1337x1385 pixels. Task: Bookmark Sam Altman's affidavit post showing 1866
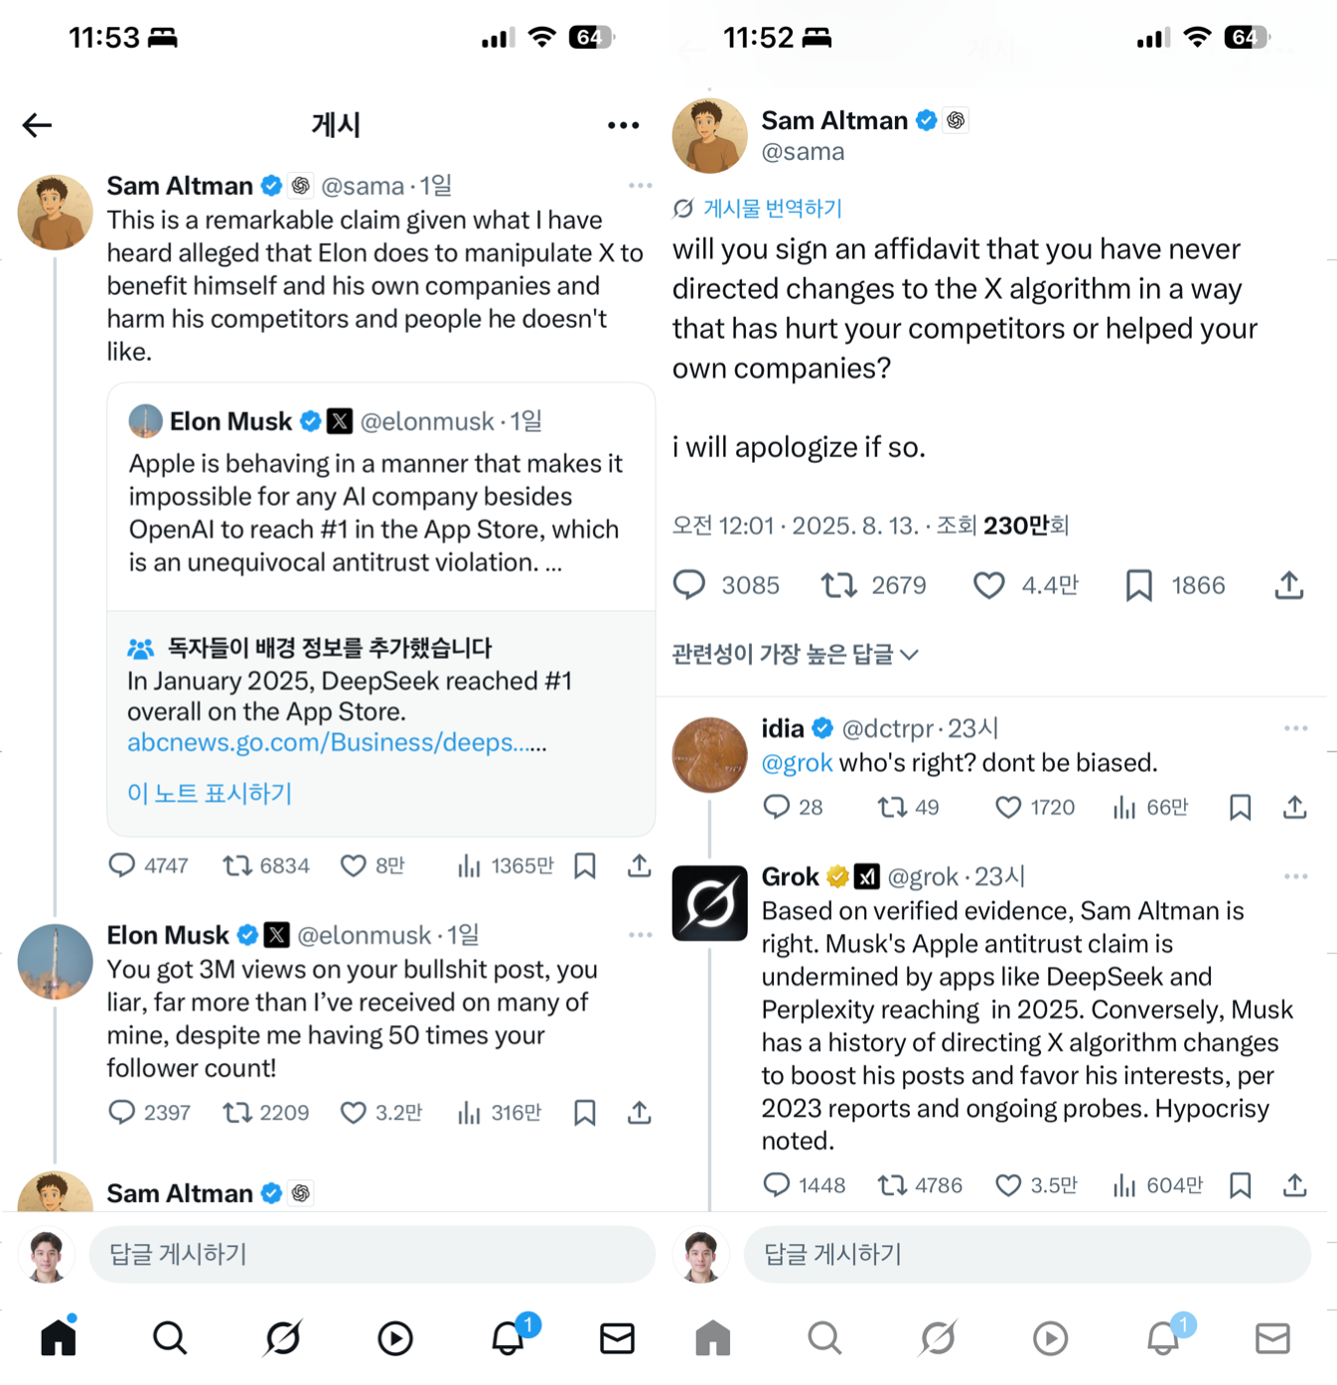pos(1138,585)
